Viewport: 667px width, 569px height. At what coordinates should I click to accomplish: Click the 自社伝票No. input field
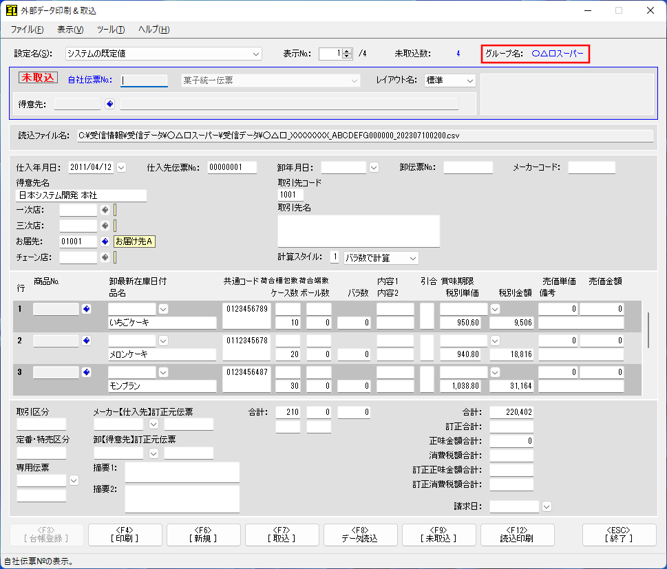click(144, 80)
